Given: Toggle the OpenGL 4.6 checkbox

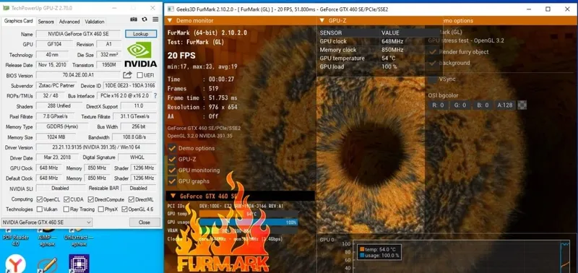Looking at the screenshot, I should pos(124,209).
